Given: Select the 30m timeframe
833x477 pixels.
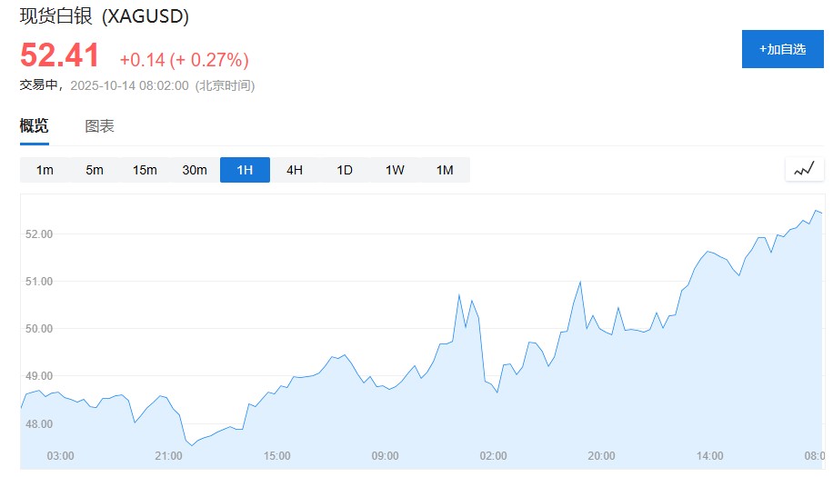Looking at the screenshot, I should click(x=195, y=170).
